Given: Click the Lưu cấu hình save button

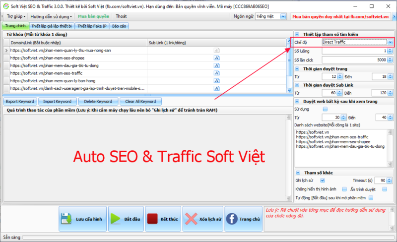Looking at the screenshot, I should (x=82, y=219).
